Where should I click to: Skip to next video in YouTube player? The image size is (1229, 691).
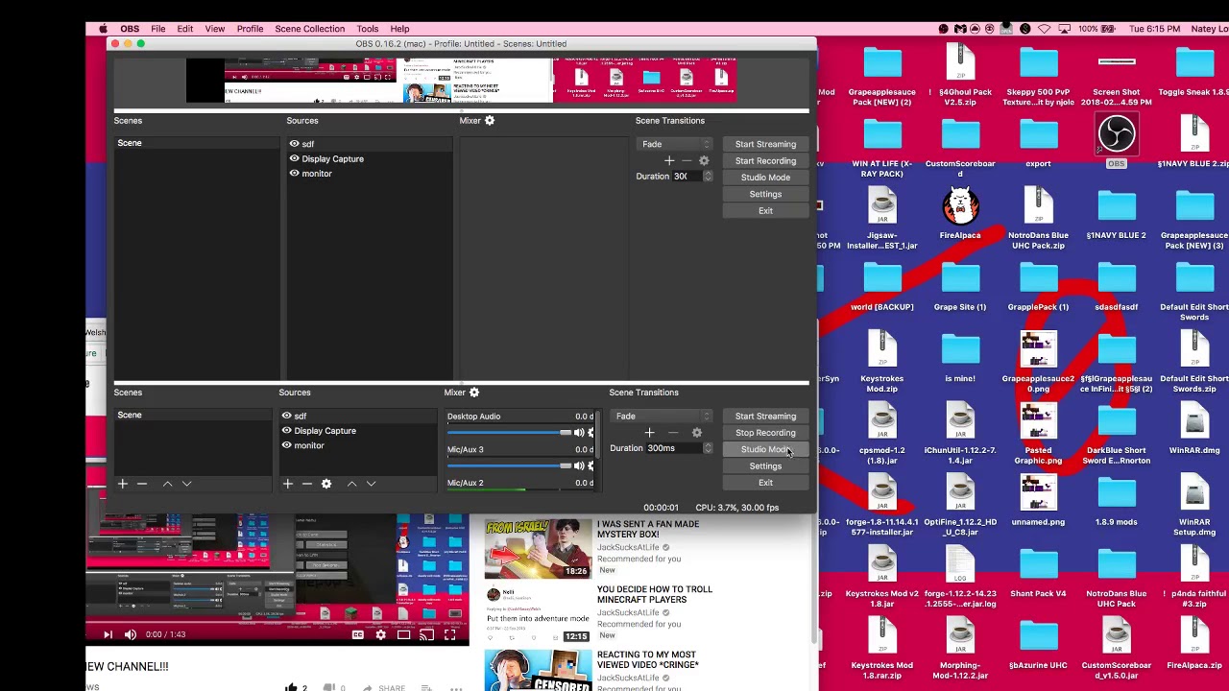pyautogui.click(x=108, y=634)
